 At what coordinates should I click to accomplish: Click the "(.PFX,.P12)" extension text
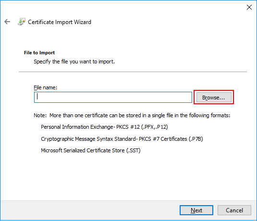[x=155, y=127]
